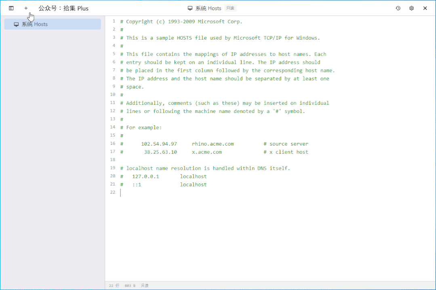Open the settings gear icon

pyautogui.click(x=411, y=8)
